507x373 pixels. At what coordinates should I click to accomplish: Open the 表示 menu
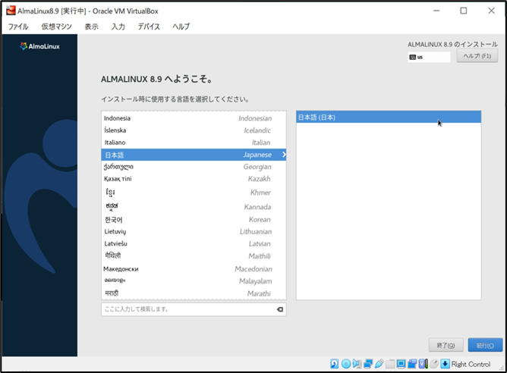tap(92, 27)
